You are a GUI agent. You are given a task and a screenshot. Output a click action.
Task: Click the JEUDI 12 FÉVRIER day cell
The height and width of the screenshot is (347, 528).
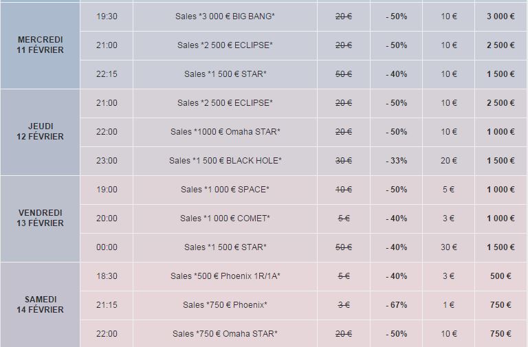(x=41, y=132)
